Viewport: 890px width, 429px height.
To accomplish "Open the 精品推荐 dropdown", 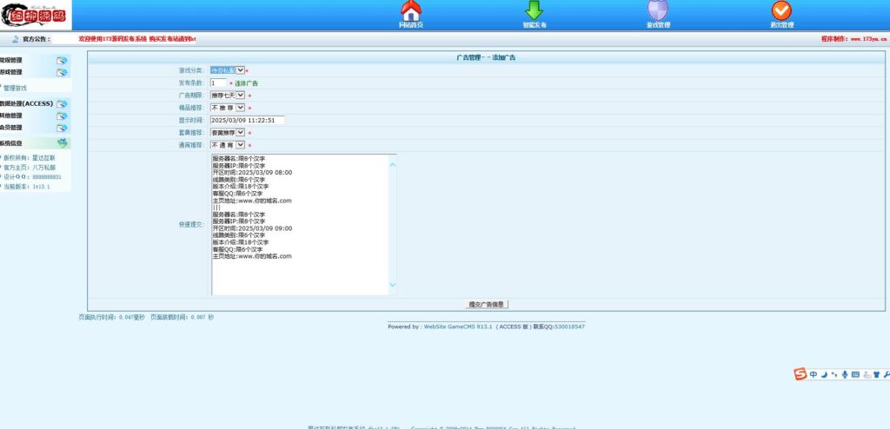I will 227,108.
